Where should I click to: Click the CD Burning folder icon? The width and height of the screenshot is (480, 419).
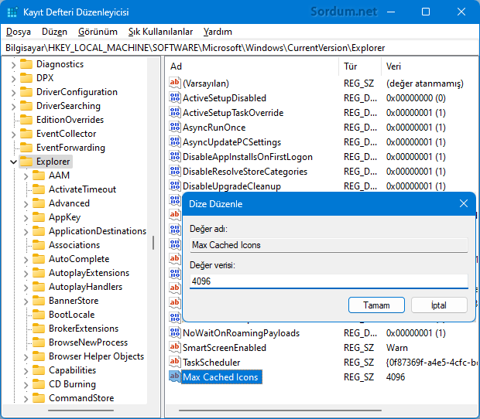pos(39,384)
